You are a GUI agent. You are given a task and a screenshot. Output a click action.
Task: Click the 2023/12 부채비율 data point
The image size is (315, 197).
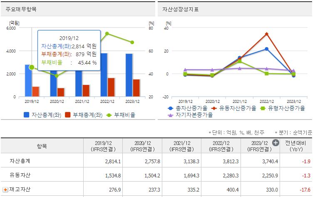coord(132,42)
